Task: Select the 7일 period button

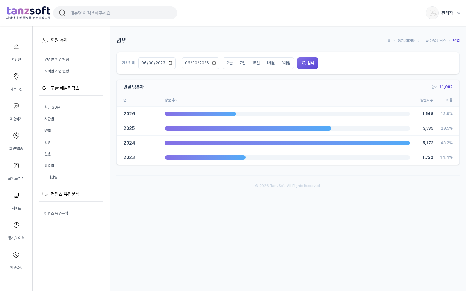Action: [x=242, y=63]
